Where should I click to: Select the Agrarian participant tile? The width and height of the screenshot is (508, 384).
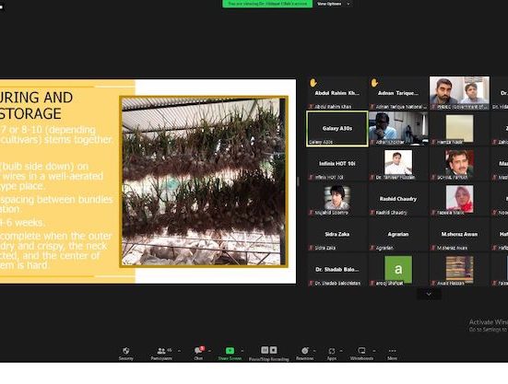pyautogui.click(x=398, y=234)
